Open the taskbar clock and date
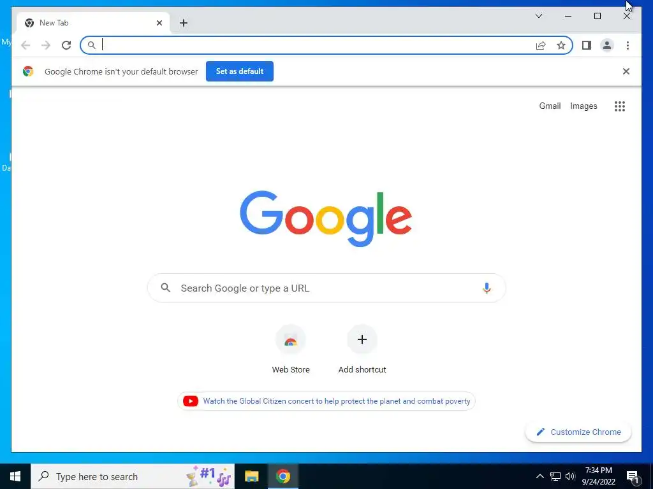 (598, 476)
